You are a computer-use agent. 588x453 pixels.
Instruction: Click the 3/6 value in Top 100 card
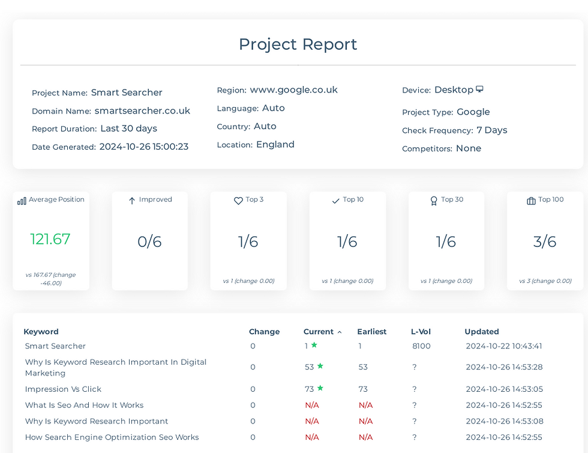pyautogui.click(x=545, y=242)
